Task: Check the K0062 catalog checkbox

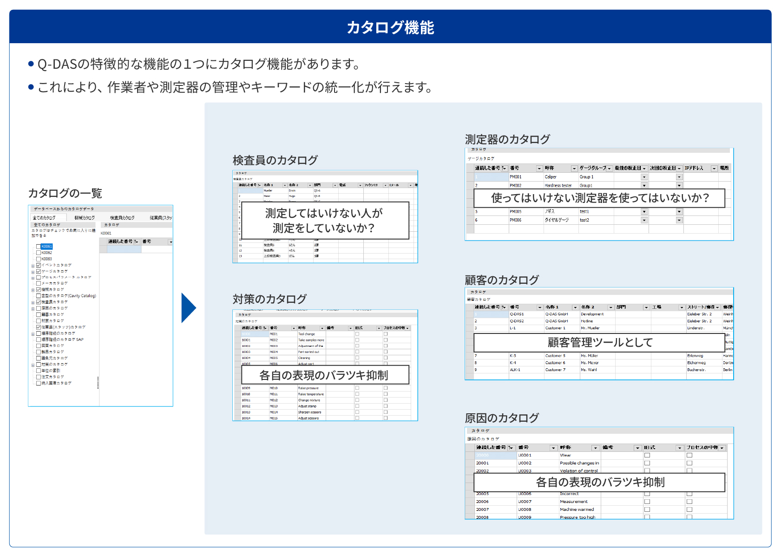Action: (39, 253)
